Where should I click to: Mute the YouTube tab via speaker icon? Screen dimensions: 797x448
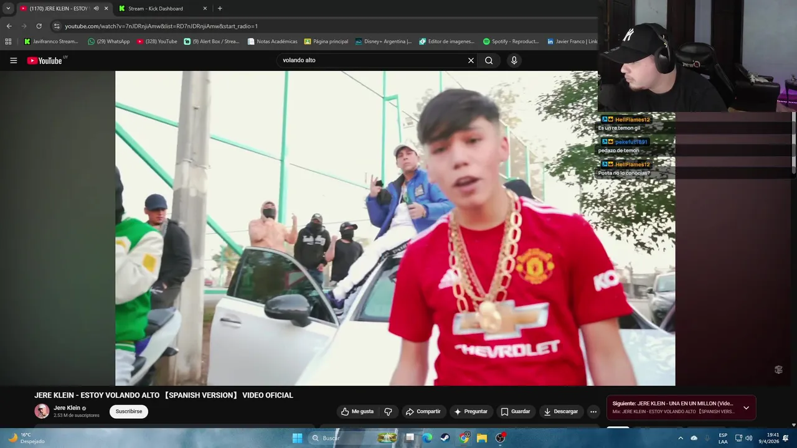pyautogui.click(x=96, y=8)
